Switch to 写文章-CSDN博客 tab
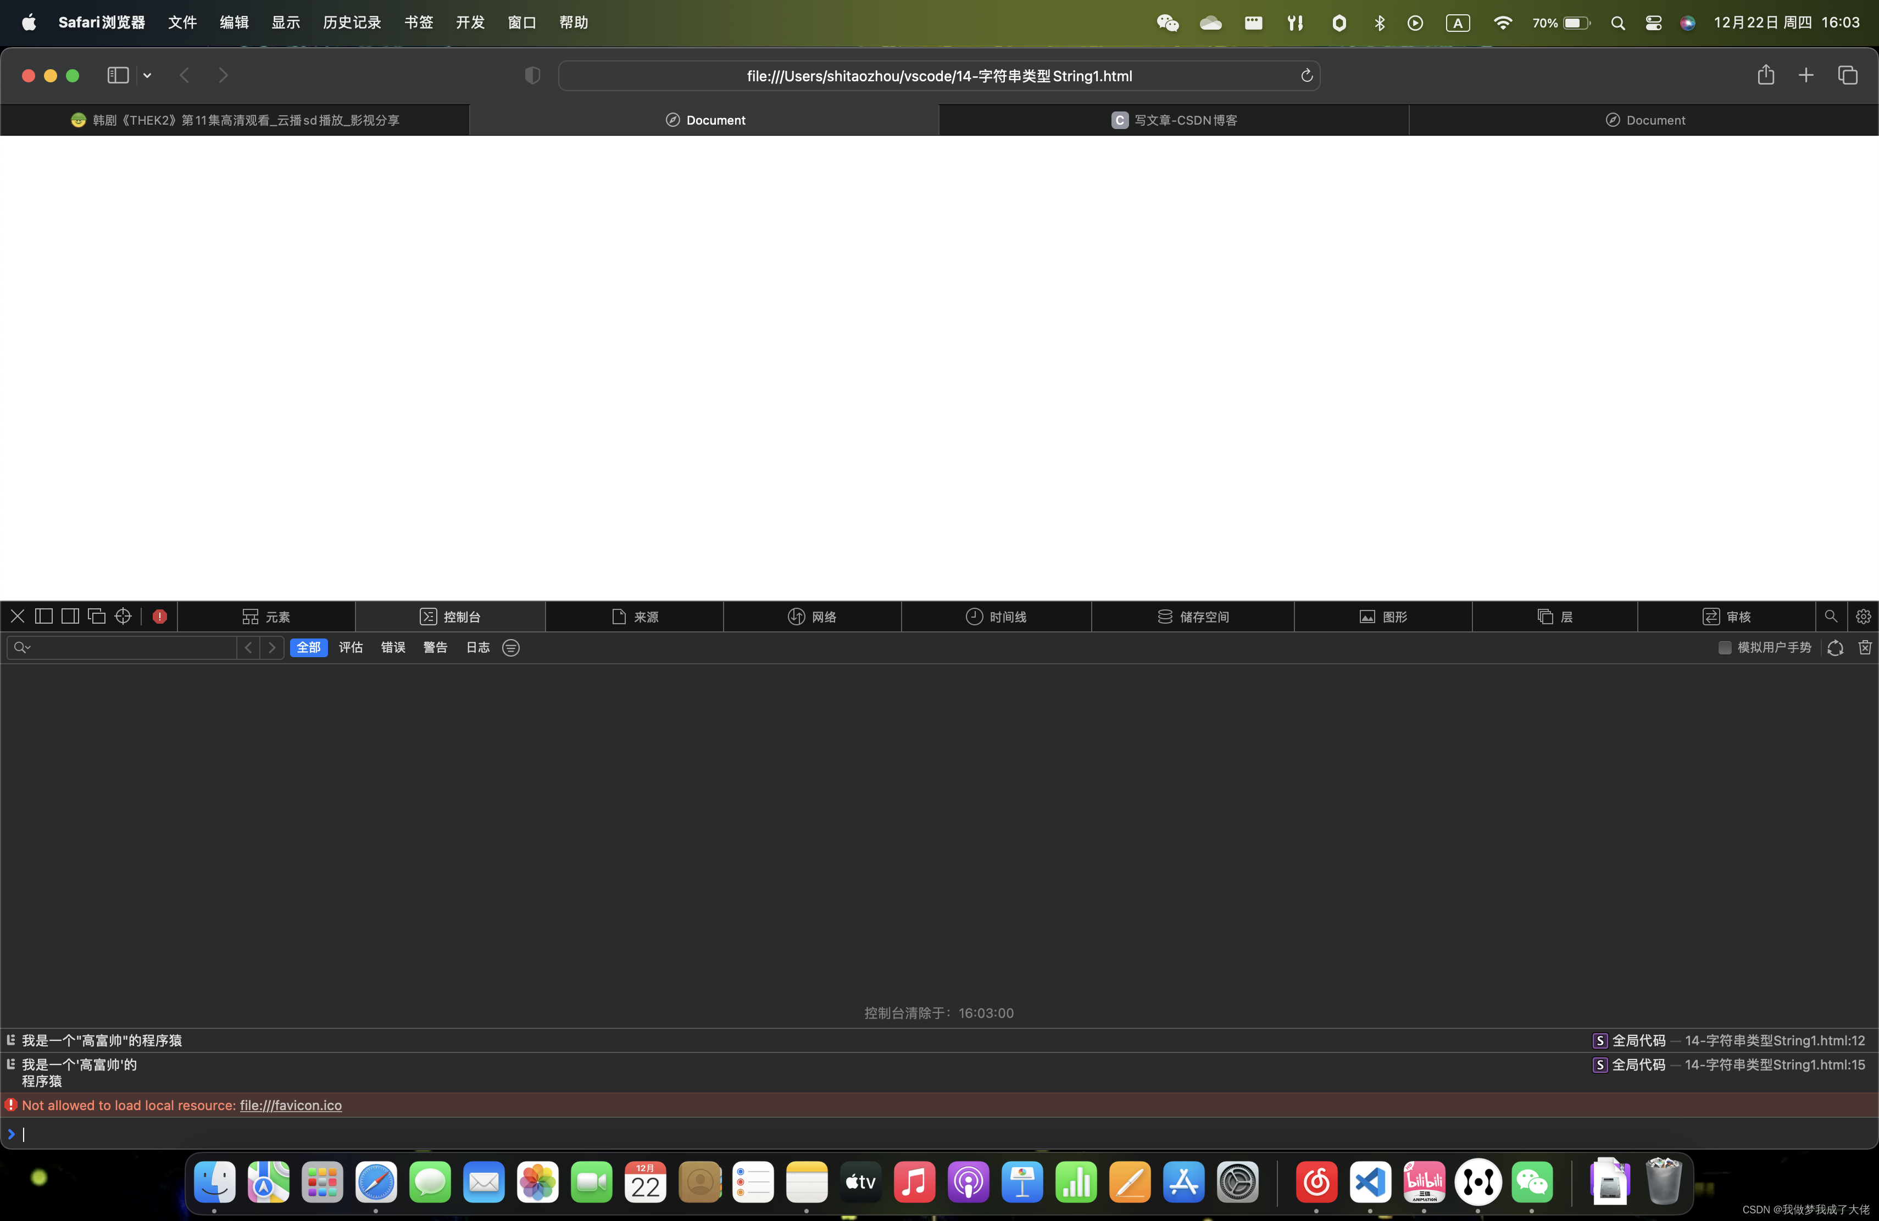Screen dimensions: 1879x1221 pos(1174,120)
